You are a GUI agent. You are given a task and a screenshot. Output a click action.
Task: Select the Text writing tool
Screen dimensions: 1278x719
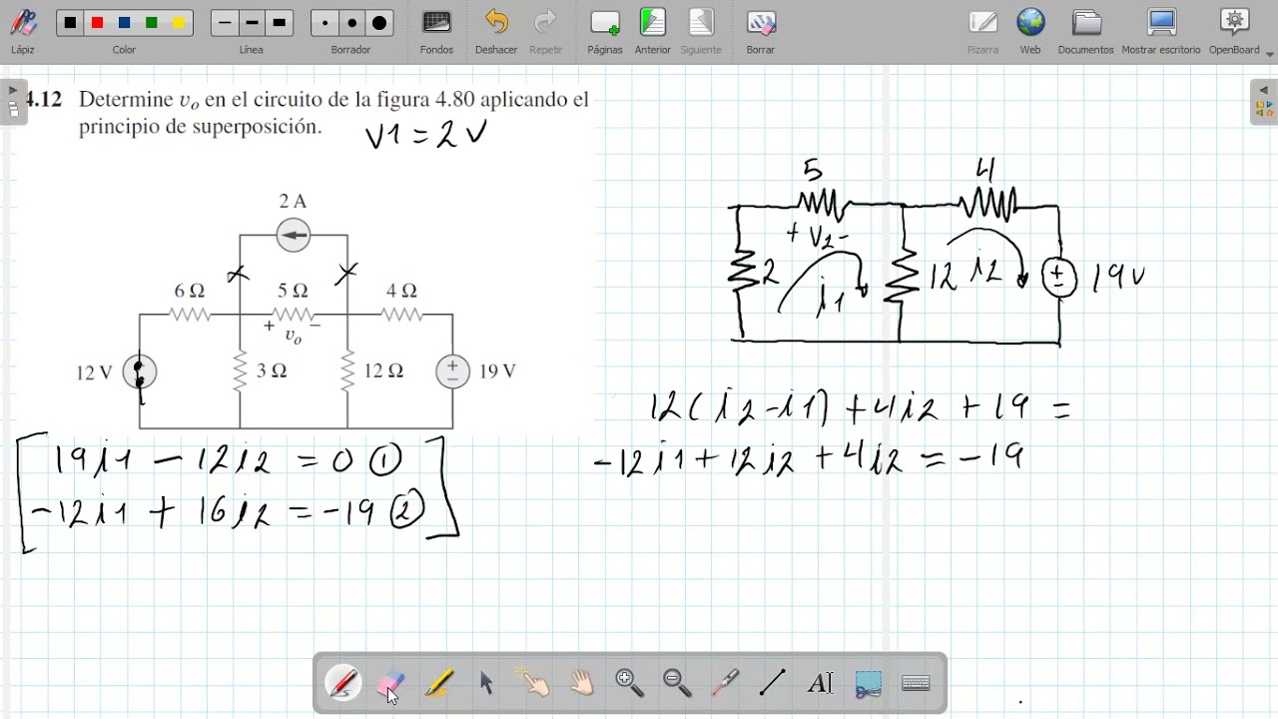820,683
